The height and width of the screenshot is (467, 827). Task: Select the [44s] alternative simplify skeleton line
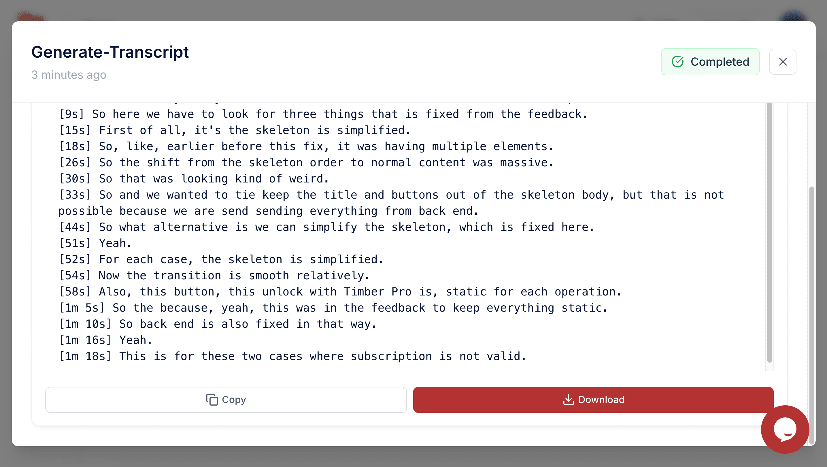[x=326, y=227]
